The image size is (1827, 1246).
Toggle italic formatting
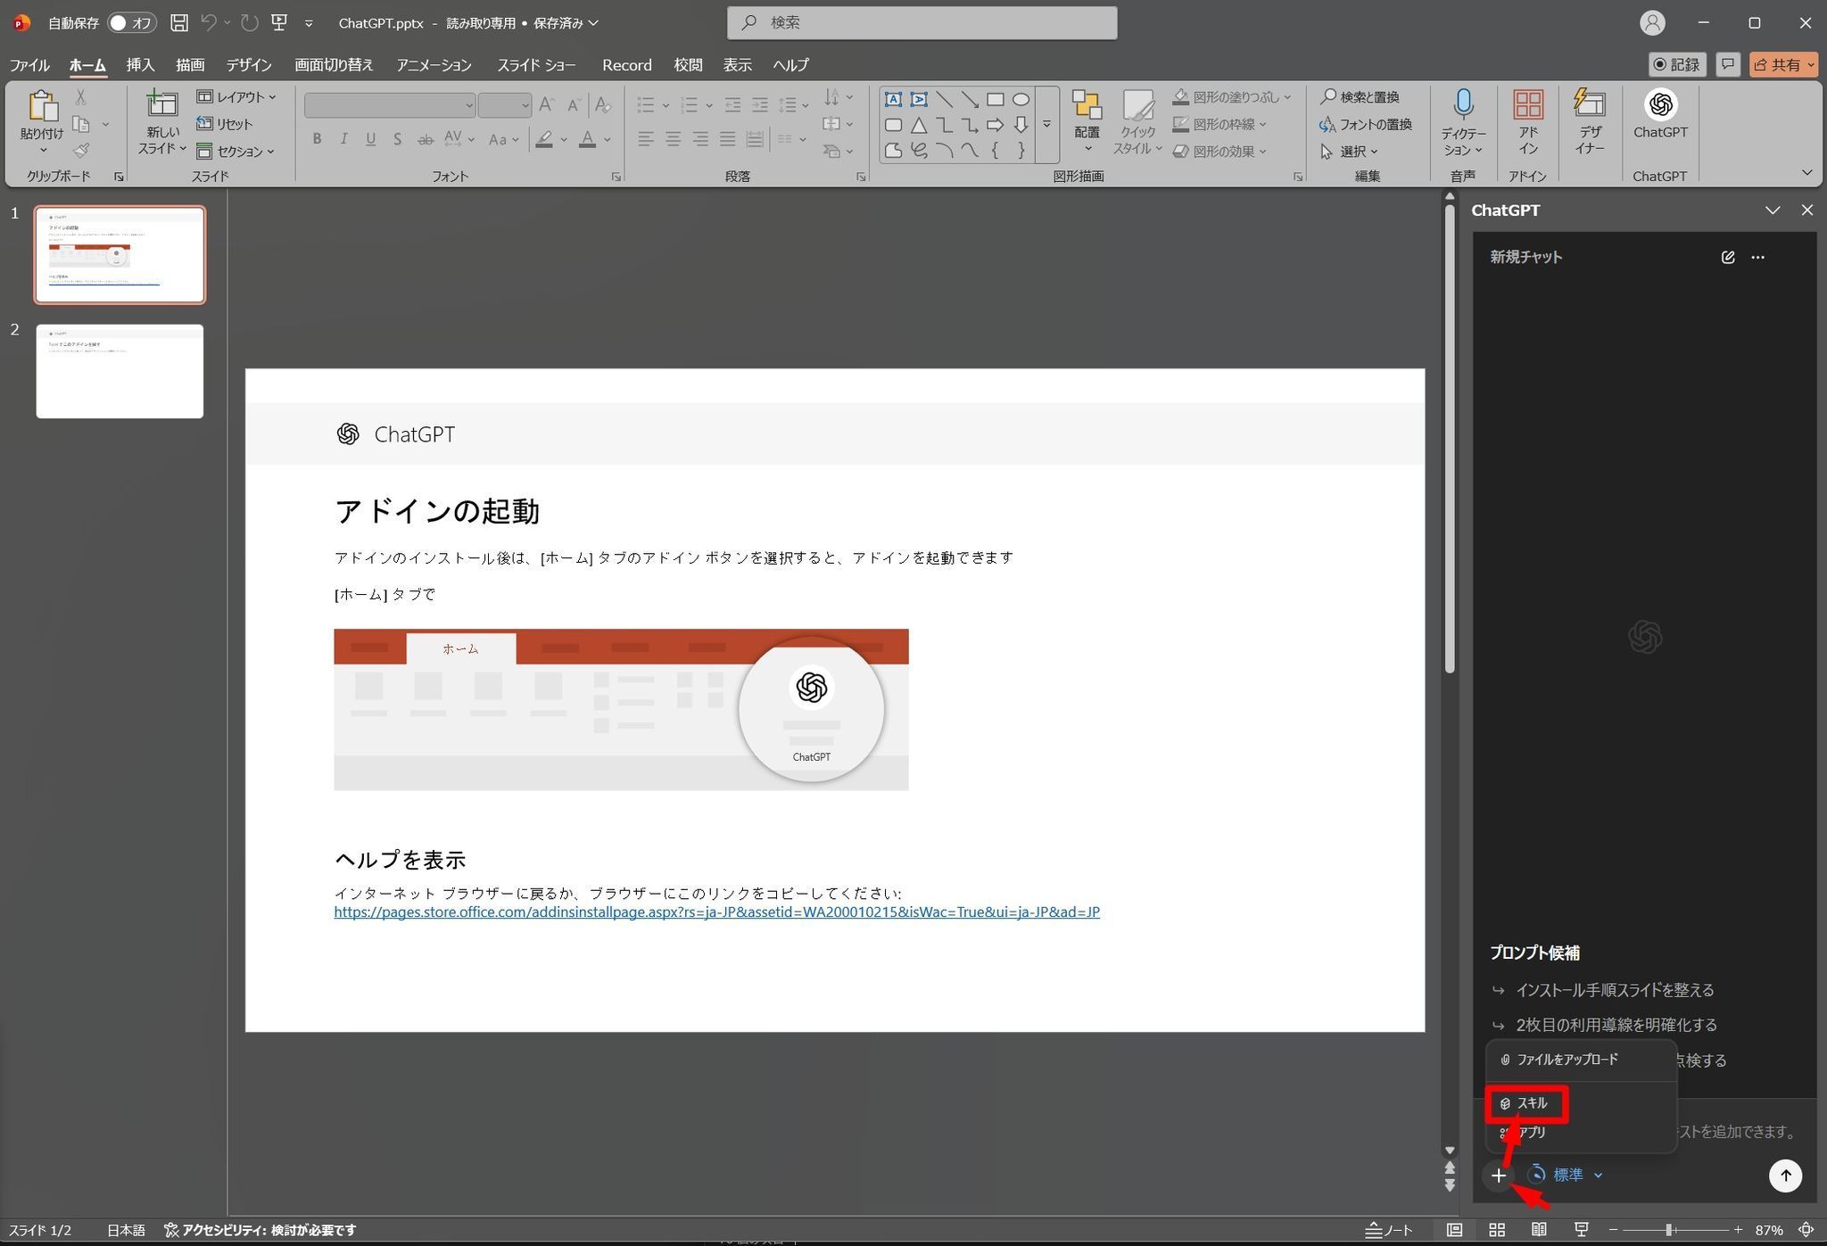tap(343, 139)
